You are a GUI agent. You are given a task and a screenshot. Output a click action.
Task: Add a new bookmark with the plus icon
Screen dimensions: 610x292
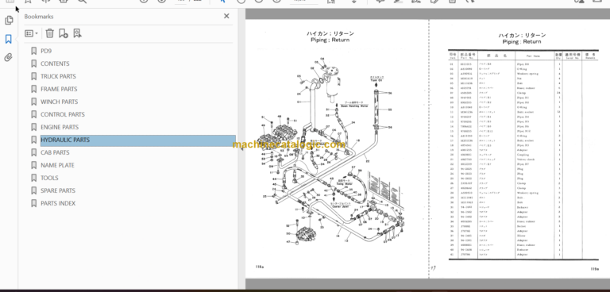tap(64, 33)
